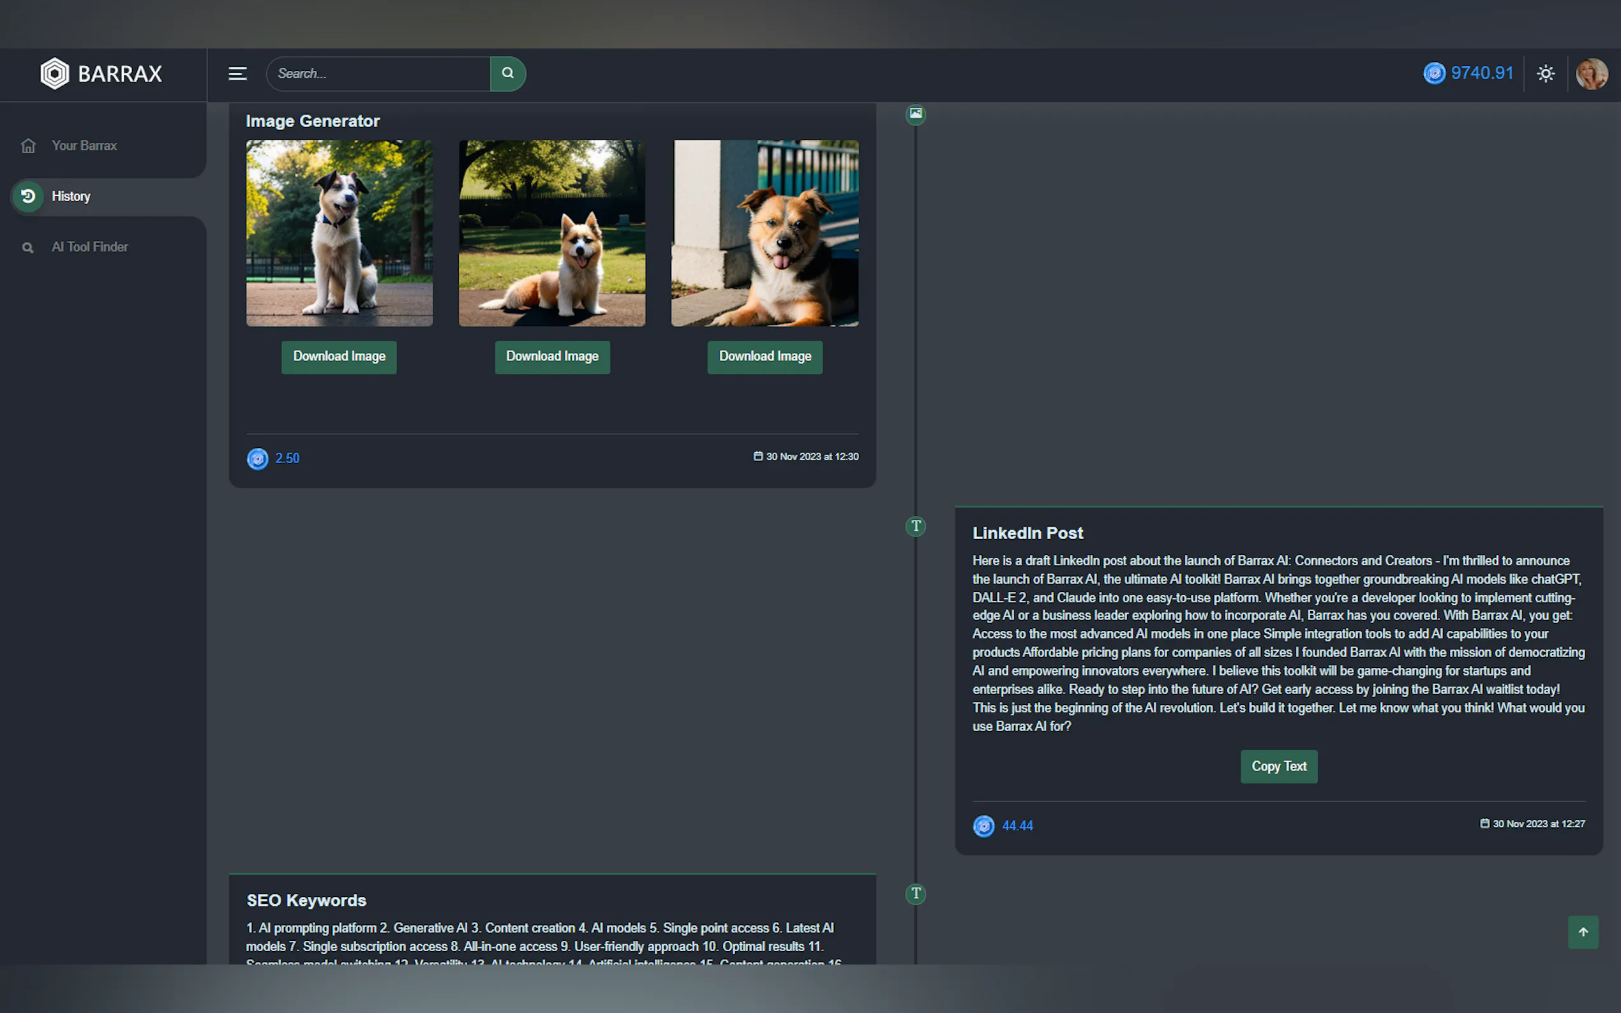Click calendar icon next to 12:27 timestamp

pos(1484,824)
